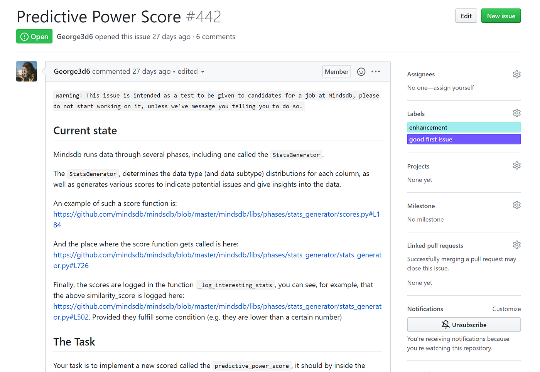Image resolution: width=540 pixels, height=372 pixels.
Task: Open the Linked pull requests gear
Action: point(517,244)
